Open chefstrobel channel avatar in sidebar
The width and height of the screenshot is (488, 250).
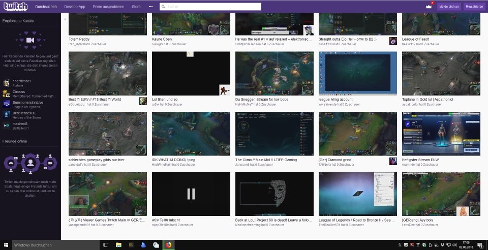pyautogui.click(x=6, y=83)
